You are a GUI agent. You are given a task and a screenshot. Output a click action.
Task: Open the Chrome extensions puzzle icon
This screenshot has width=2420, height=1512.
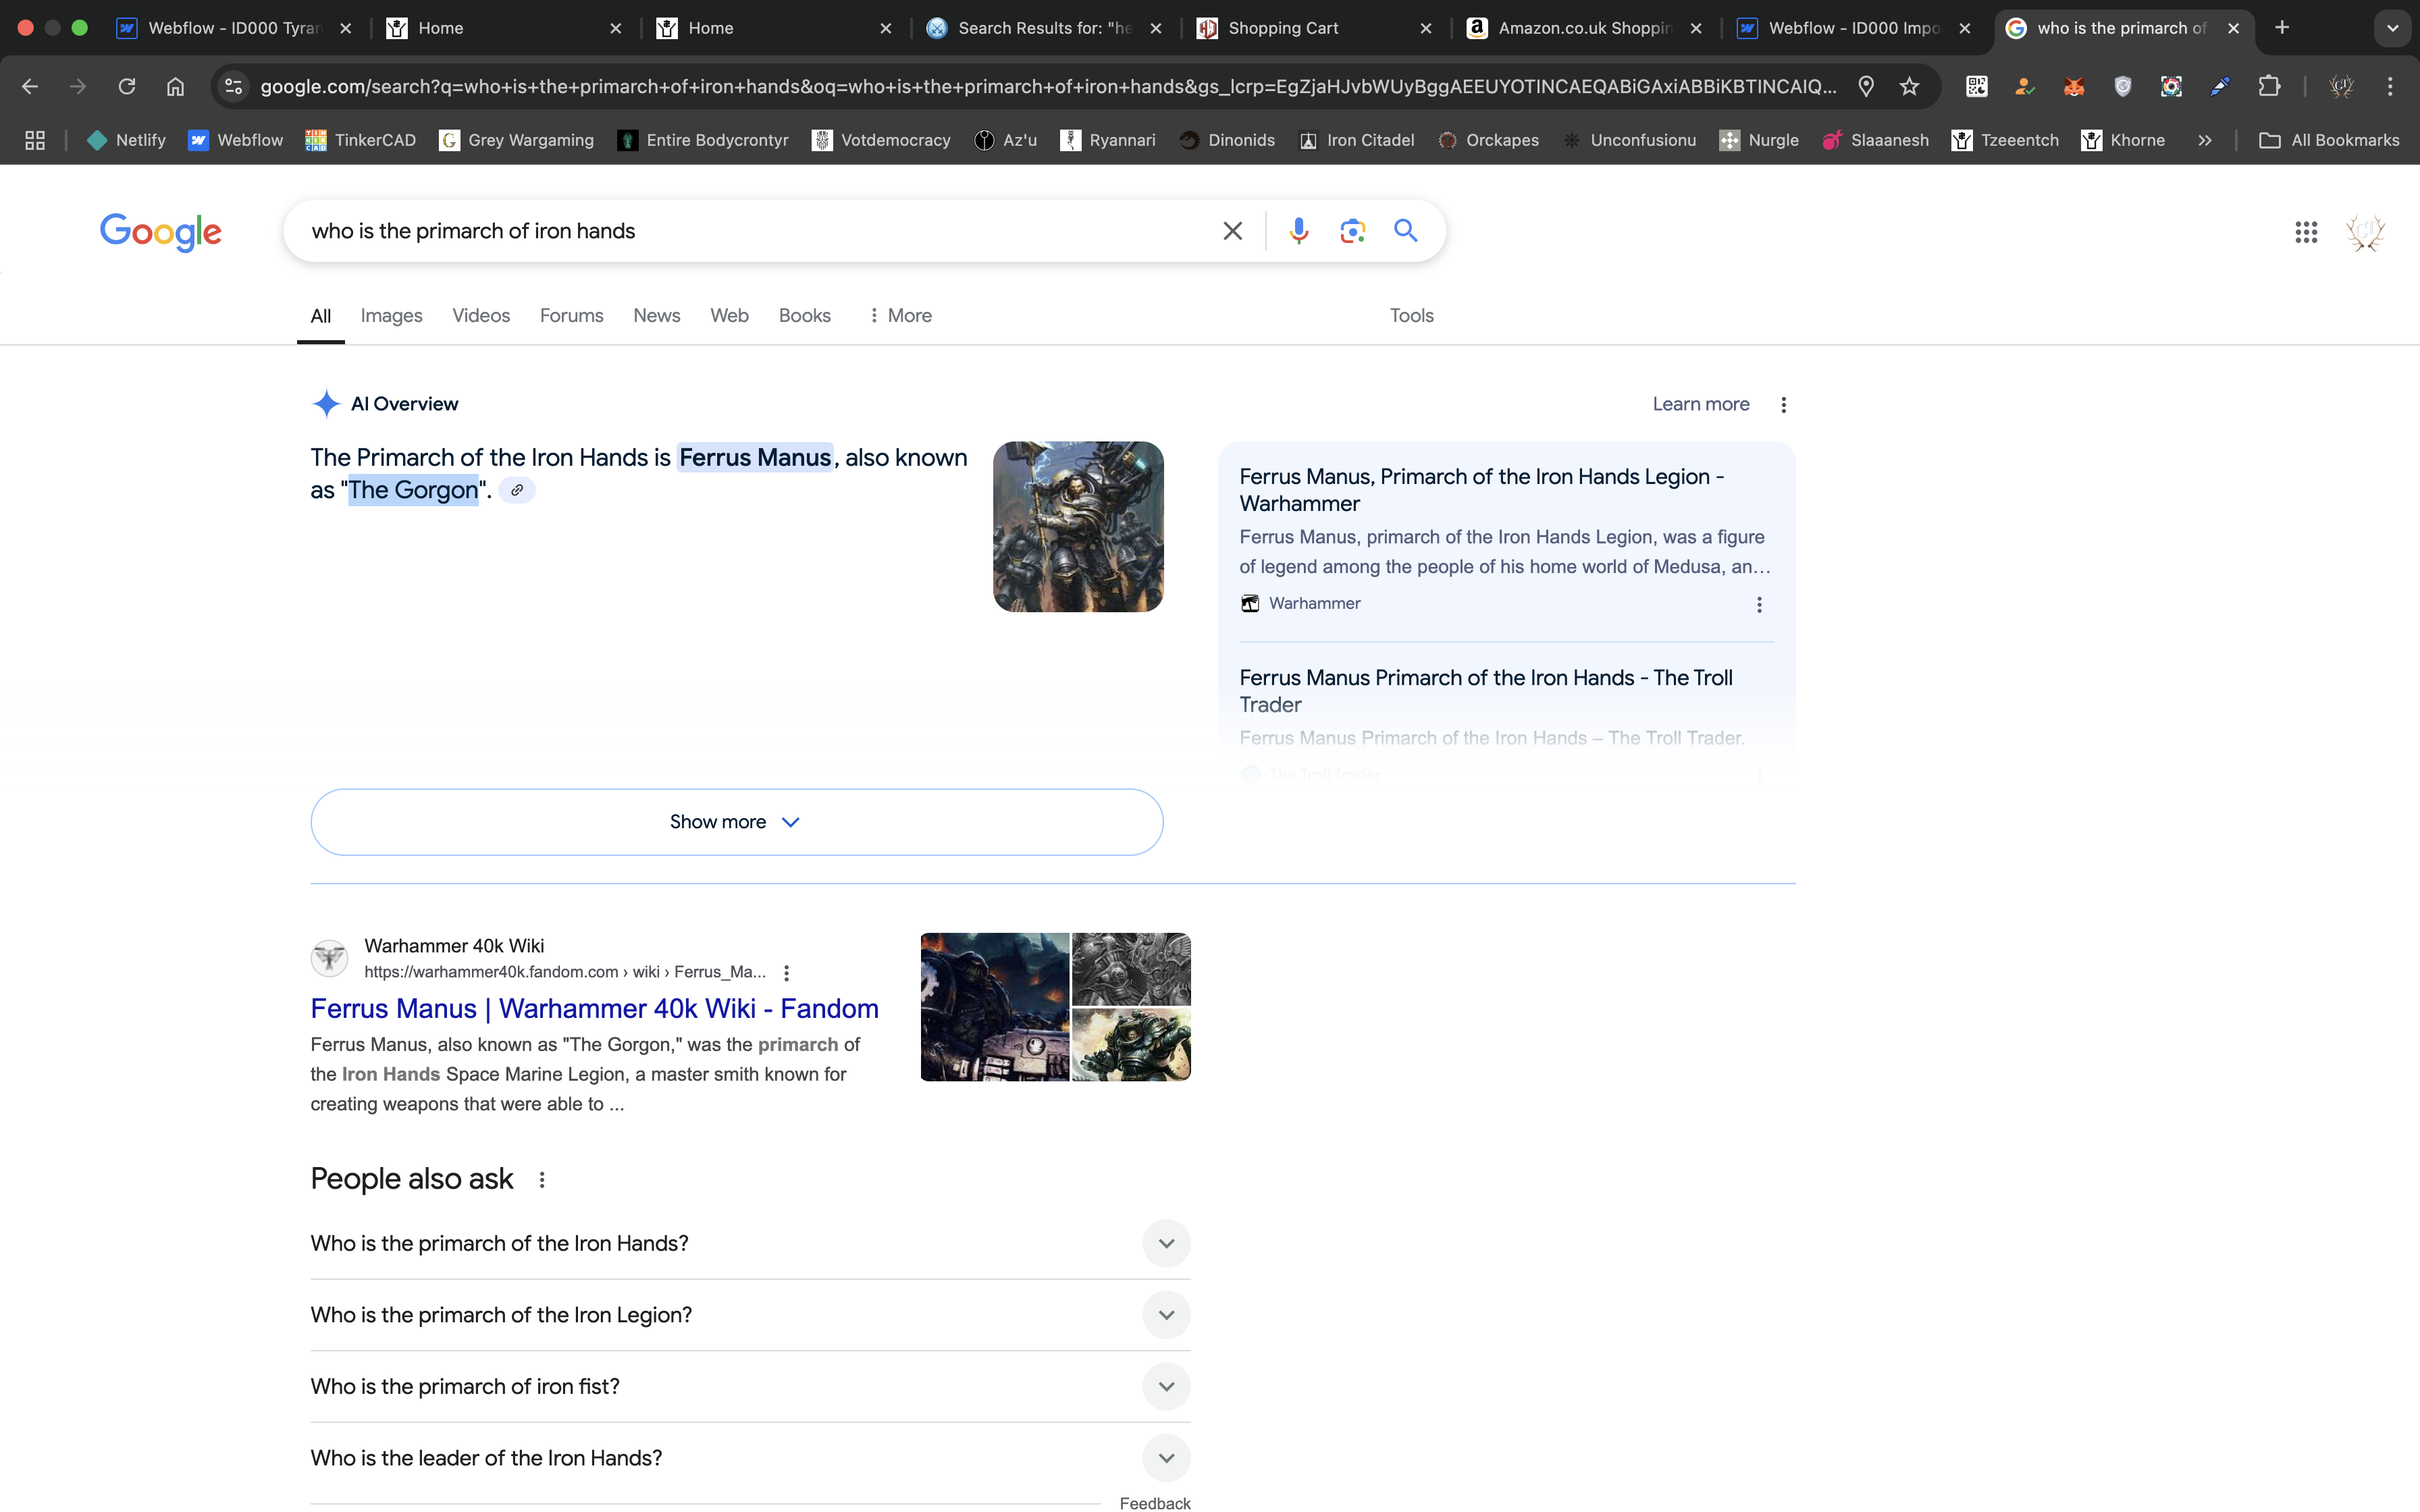[x=2269, y=86]
